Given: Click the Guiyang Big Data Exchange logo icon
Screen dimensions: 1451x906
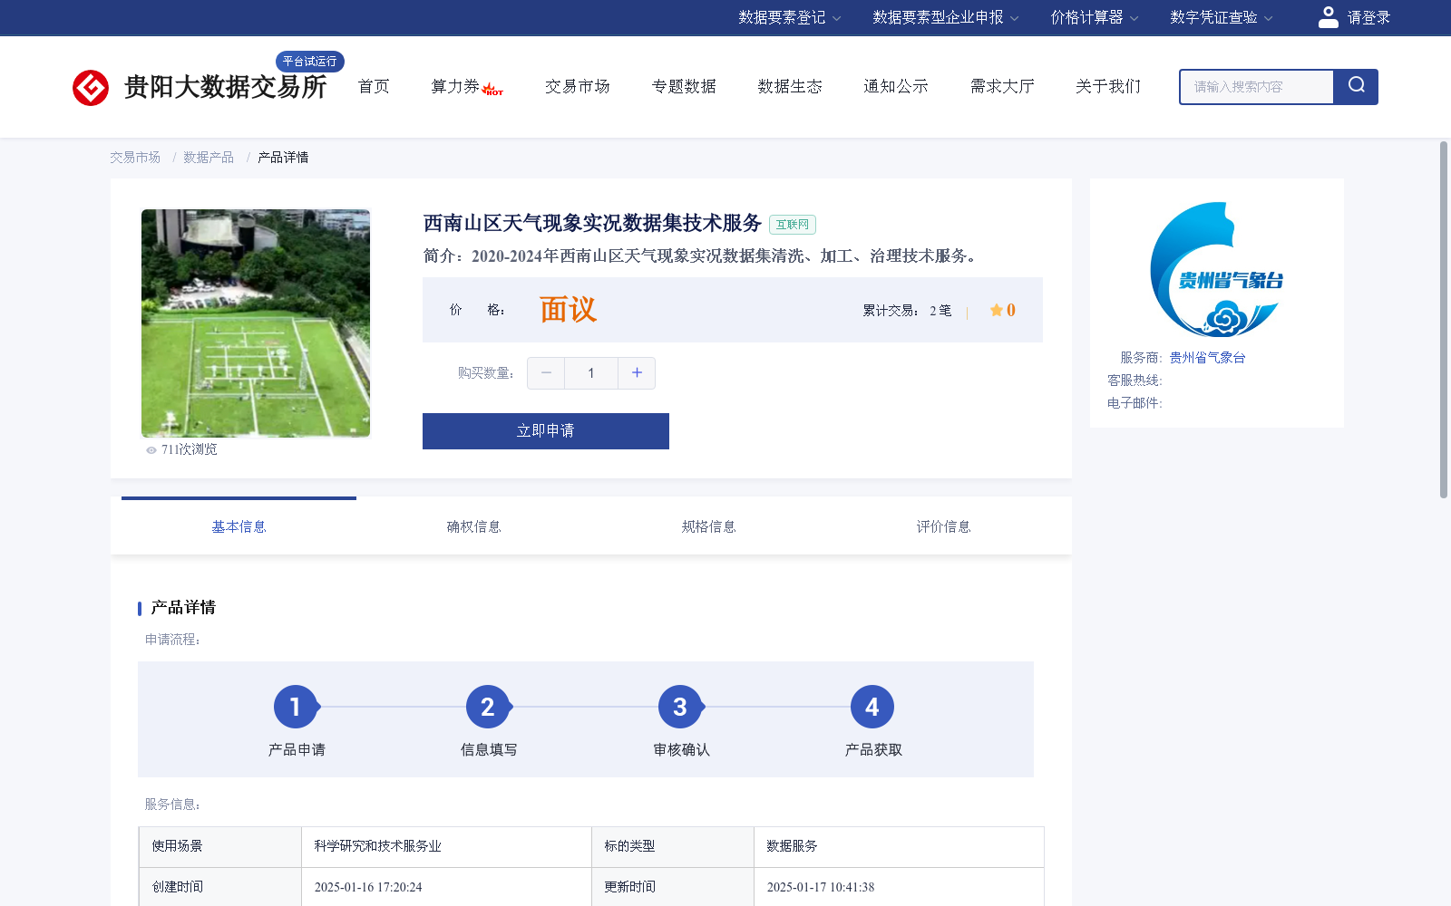Looking at the screenshot, I should tap(91, 88).
